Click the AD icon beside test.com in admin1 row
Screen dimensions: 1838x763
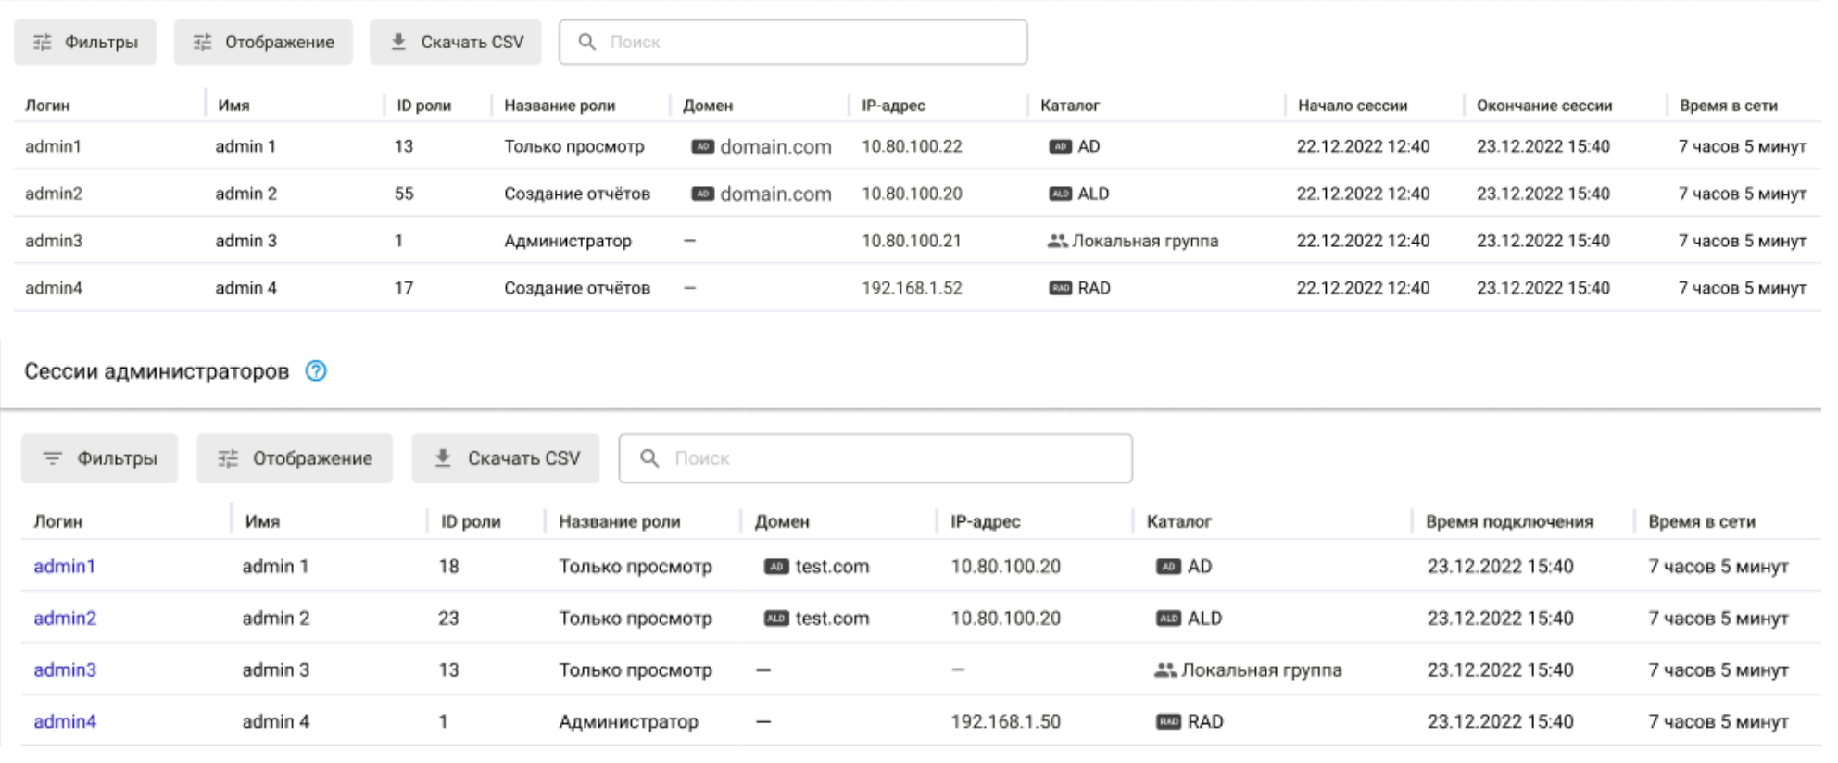pyautogui.click(x=775, y=567)
